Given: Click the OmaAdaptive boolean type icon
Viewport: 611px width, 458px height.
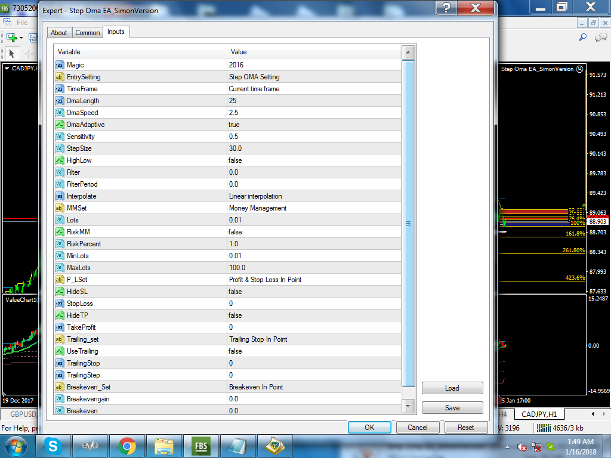Looking at the screenshot, I should (x=59, y=125).
